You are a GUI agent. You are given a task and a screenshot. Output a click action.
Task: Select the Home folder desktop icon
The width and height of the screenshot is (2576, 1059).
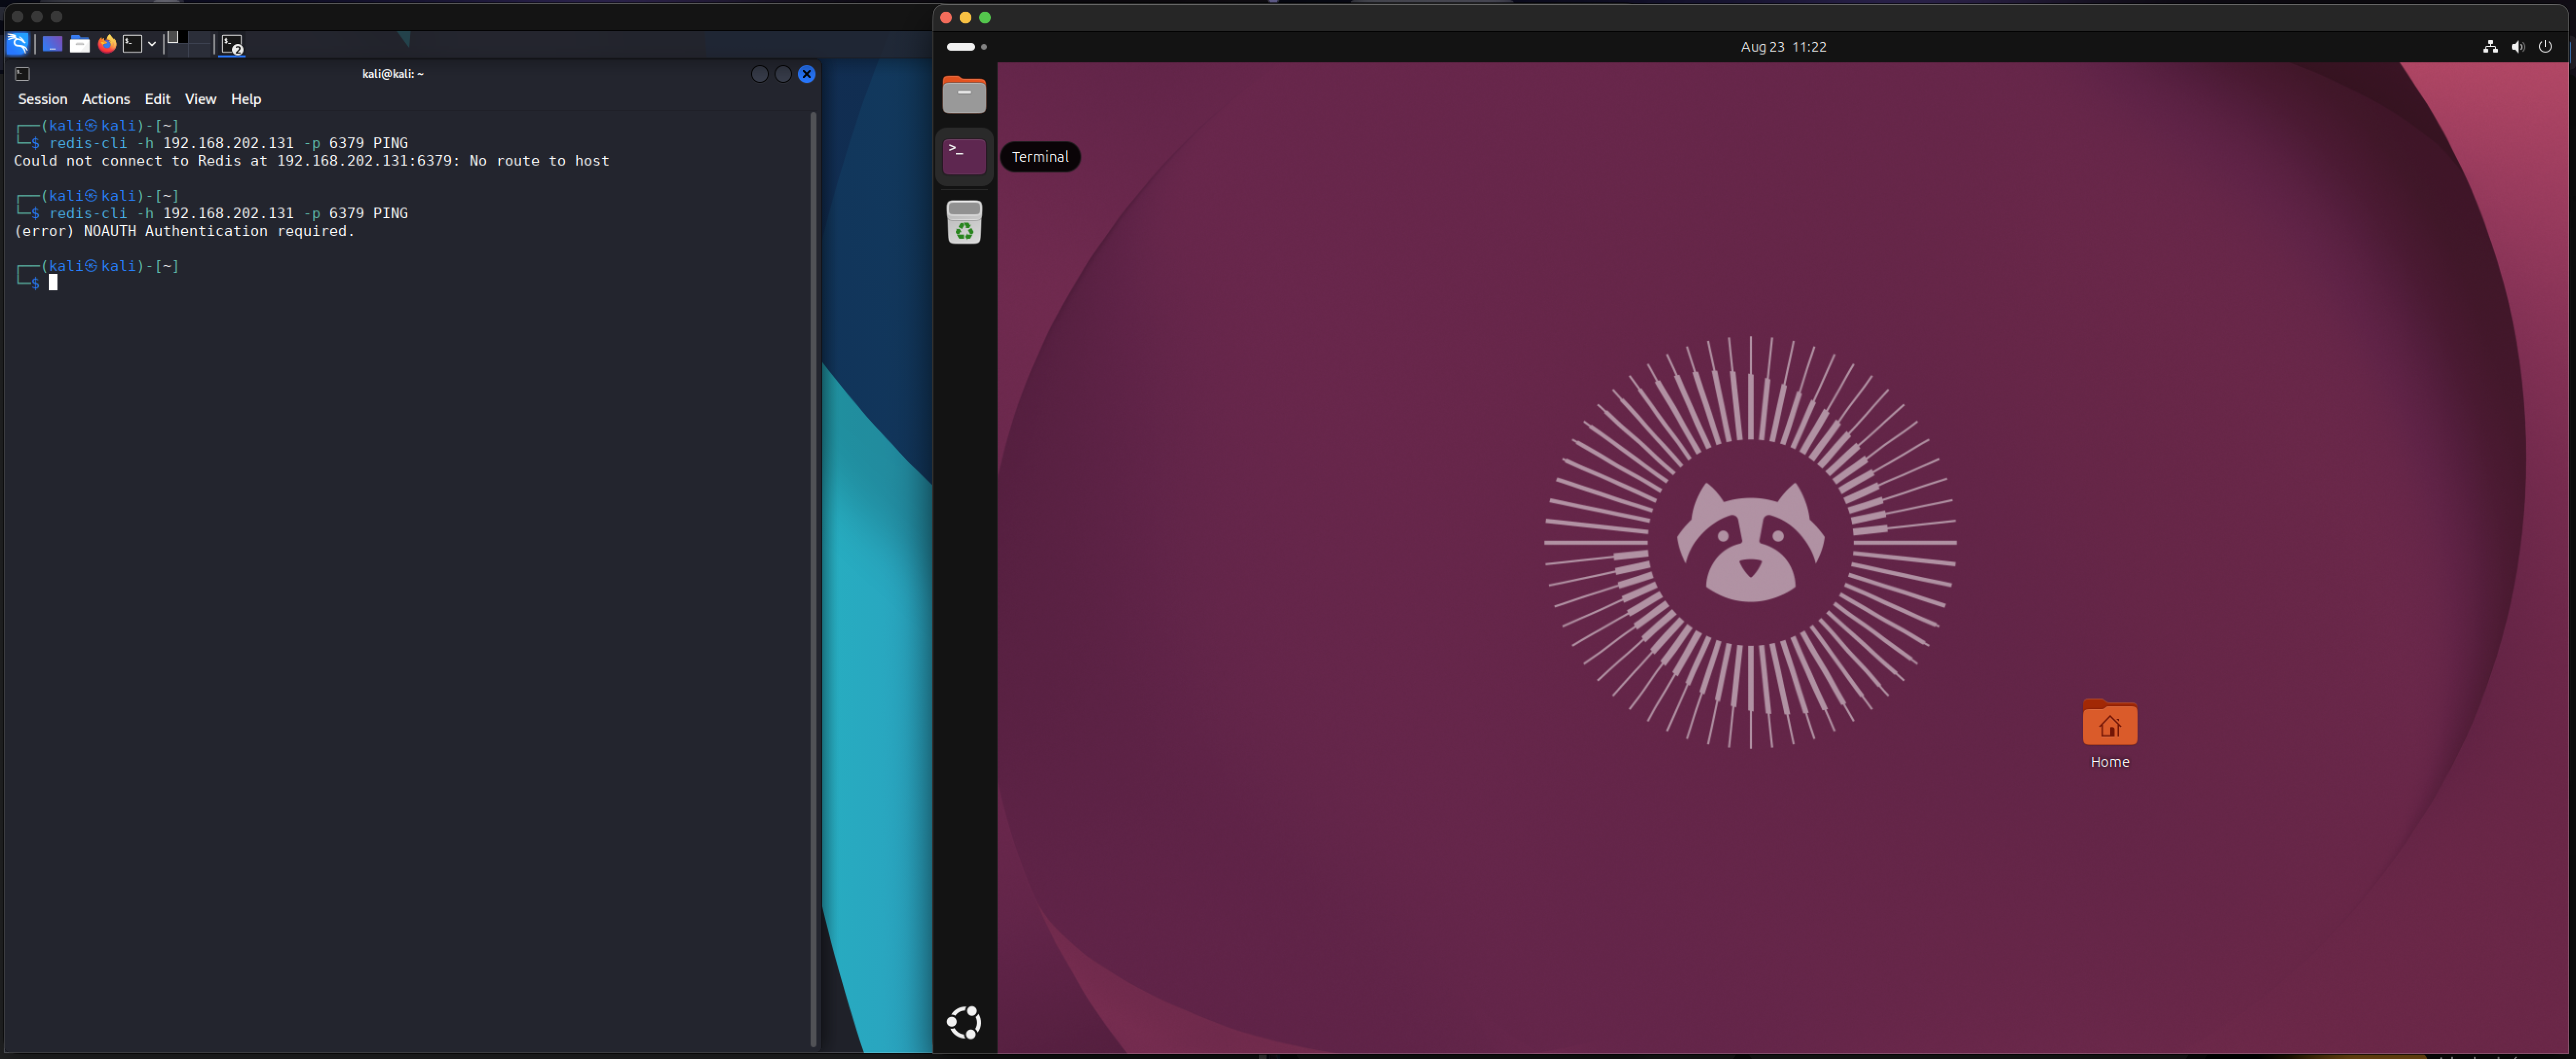[x=2110, y=734]
